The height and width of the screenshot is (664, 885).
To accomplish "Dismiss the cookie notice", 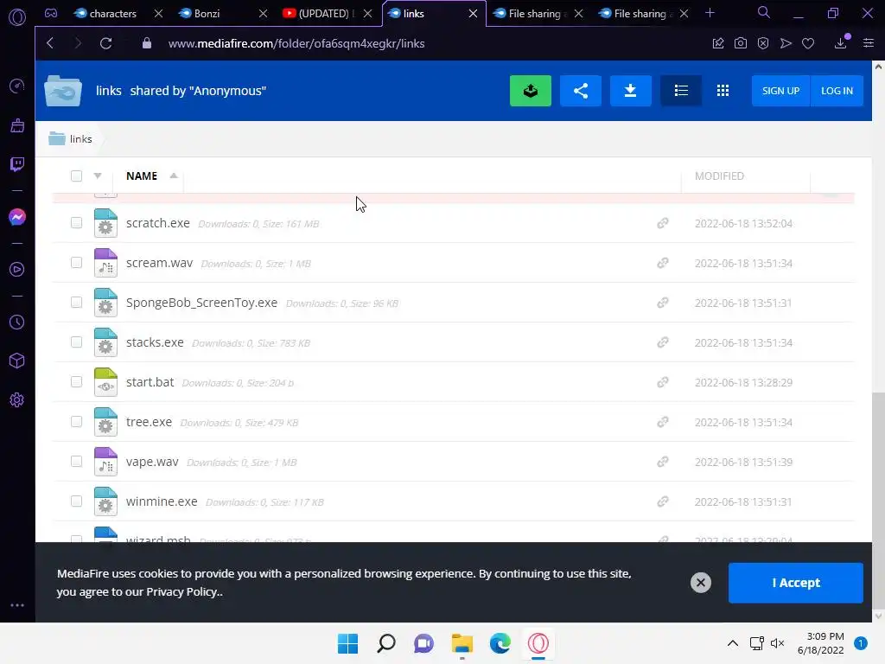I will (x=700, y=583).
